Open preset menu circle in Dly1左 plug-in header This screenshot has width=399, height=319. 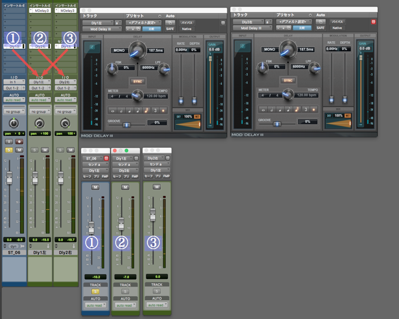click(160, 16)
